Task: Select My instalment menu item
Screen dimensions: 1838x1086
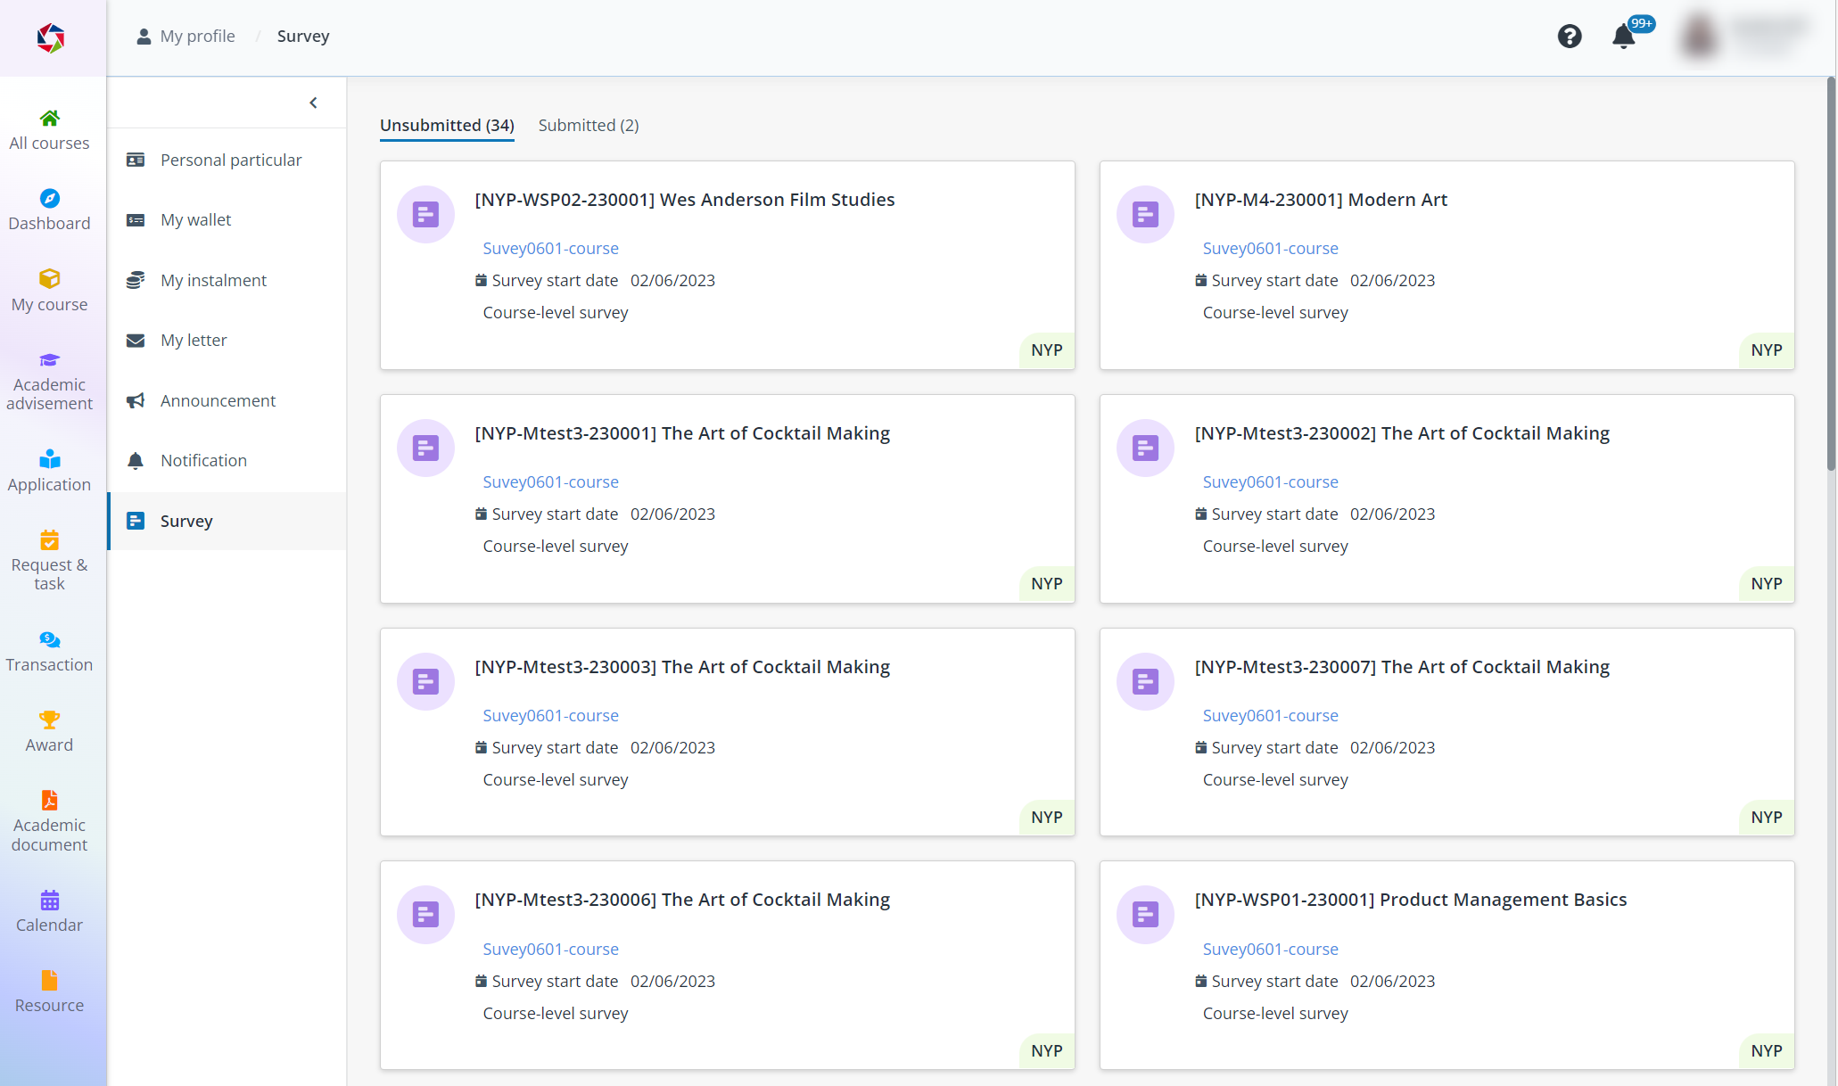Action: pos(227,281)
